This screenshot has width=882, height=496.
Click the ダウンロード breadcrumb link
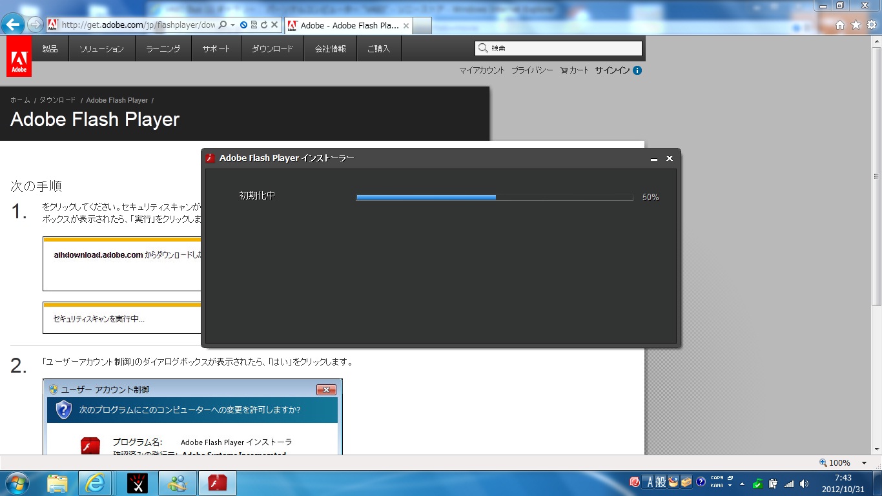[57, 100]
